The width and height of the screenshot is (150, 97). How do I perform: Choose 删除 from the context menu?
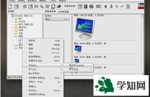[43, 45]
